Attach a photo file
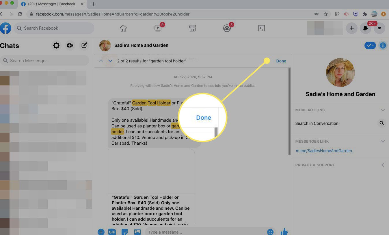This screenshot has height=235, width=389. (137, 232)
